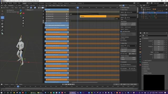The width and height of the screenshot is (168, 94).
Task: Click the viewport pan hand icon
Action: 23,21
